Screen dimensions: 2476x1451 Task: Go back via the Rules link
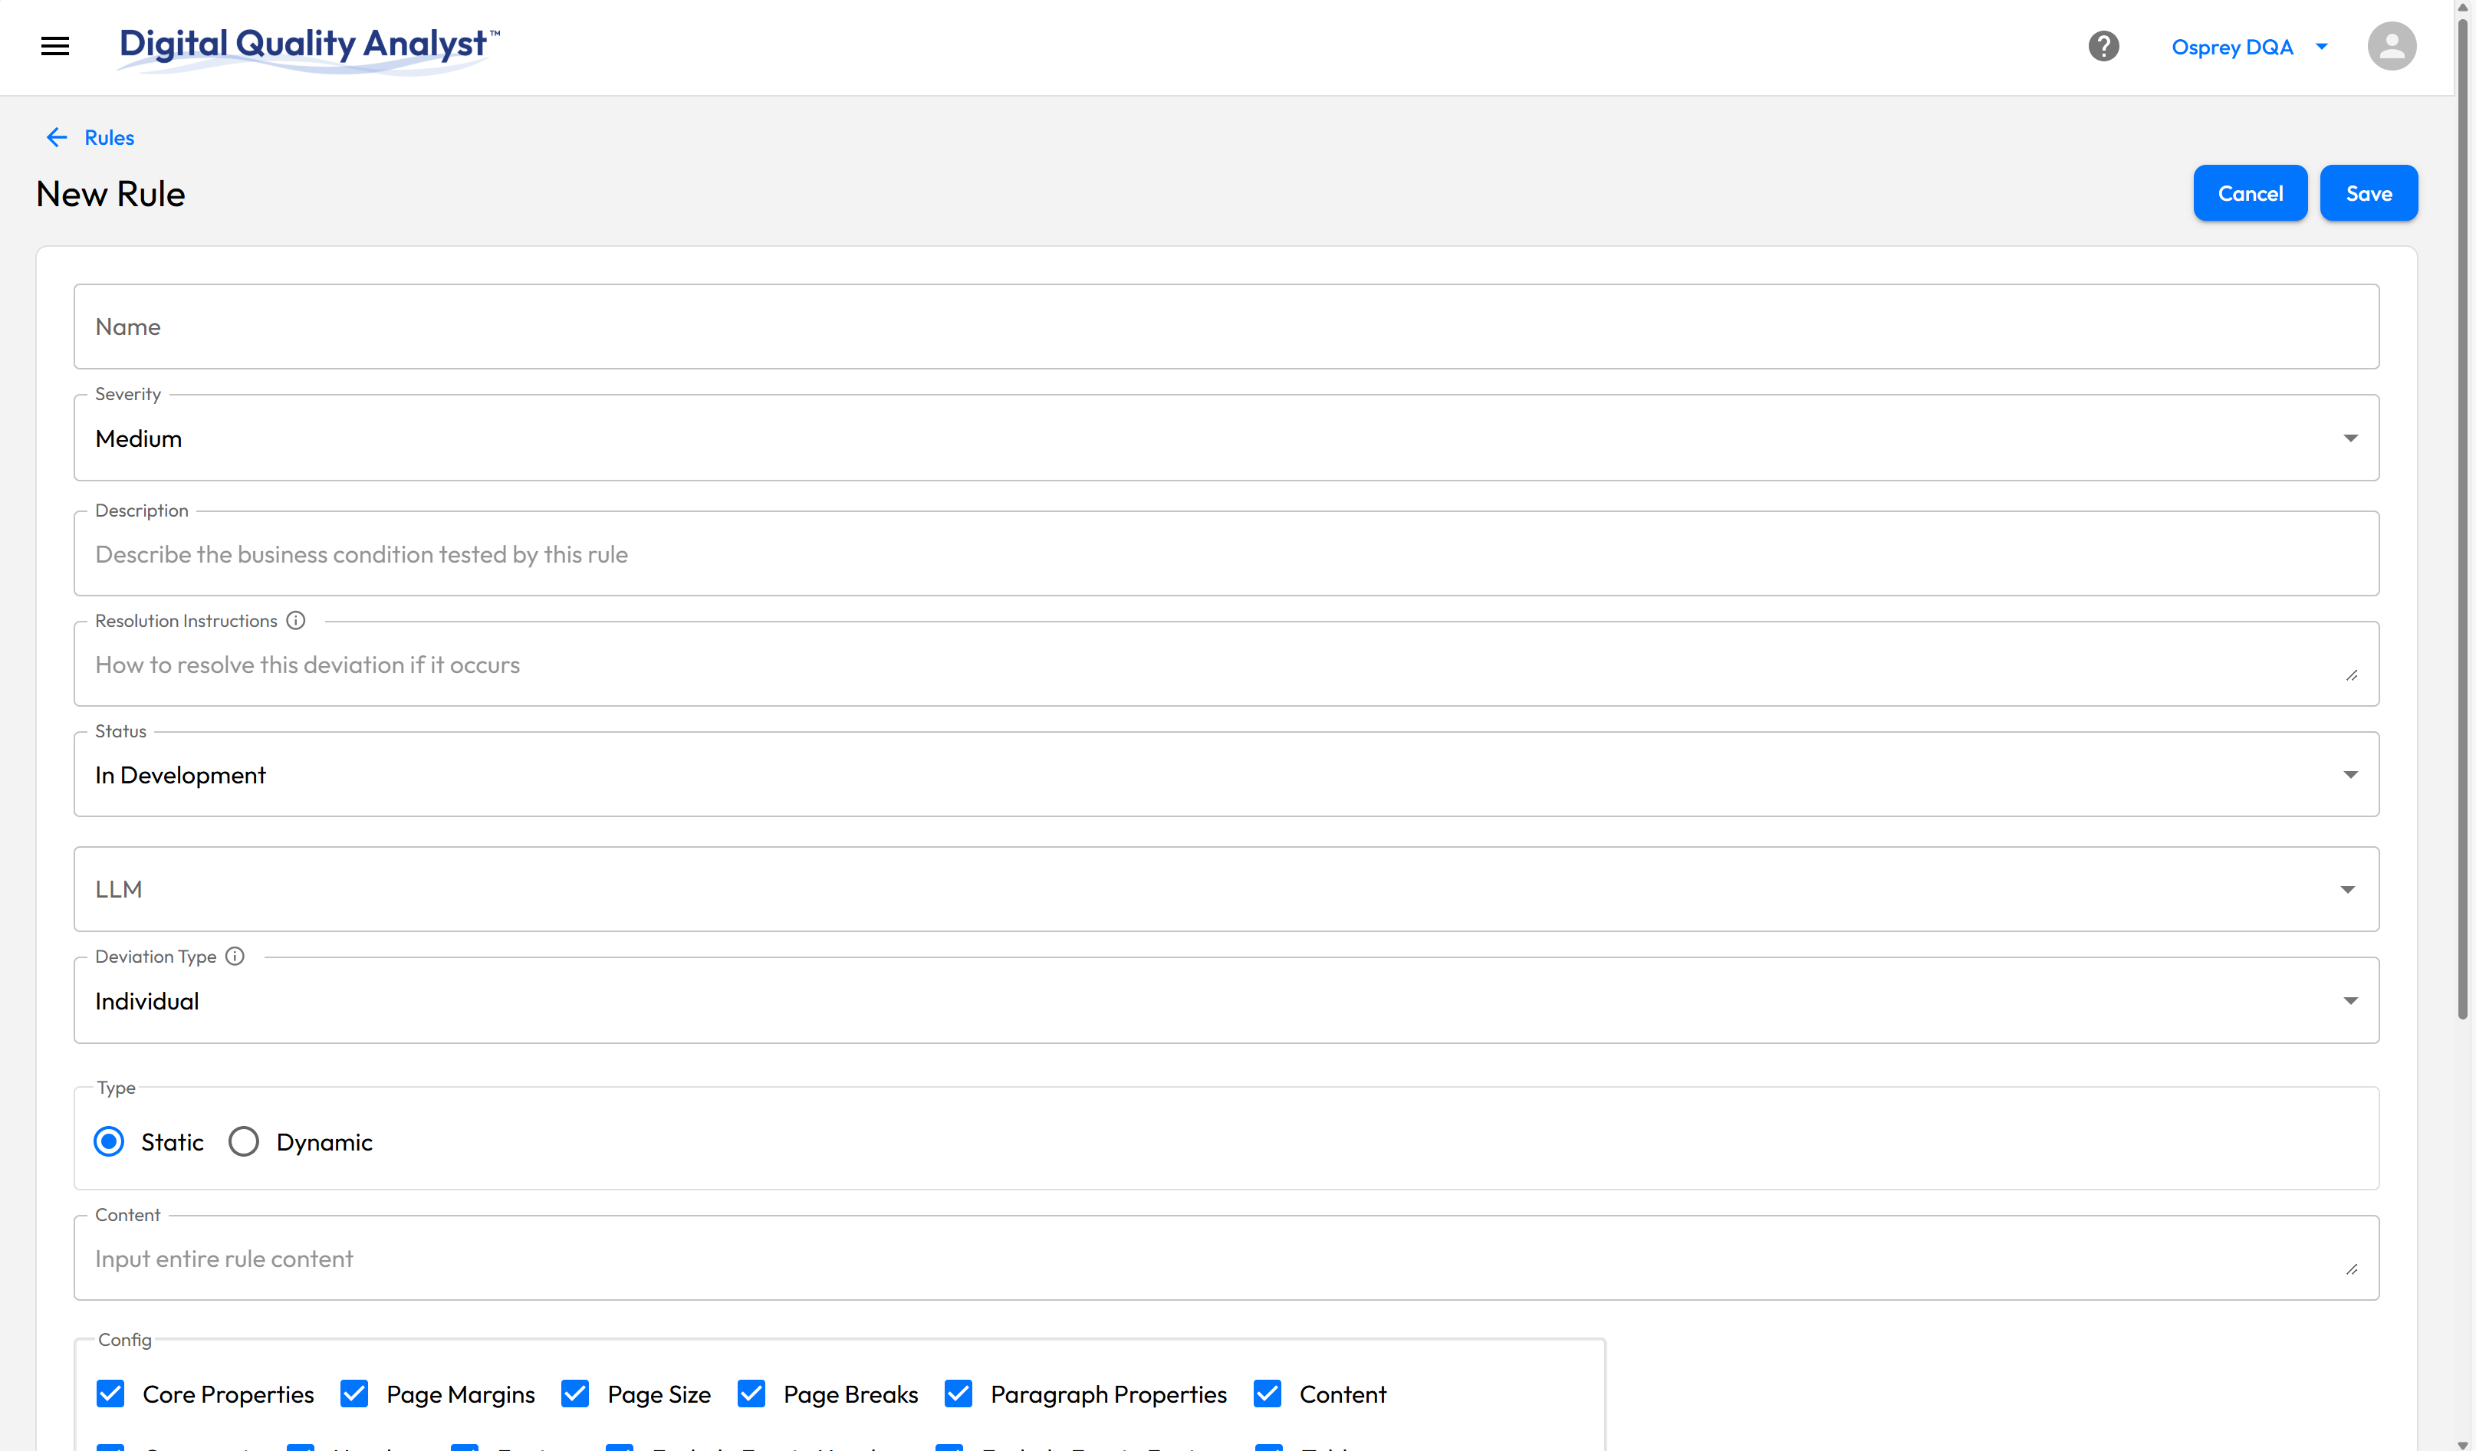point(109,137)
